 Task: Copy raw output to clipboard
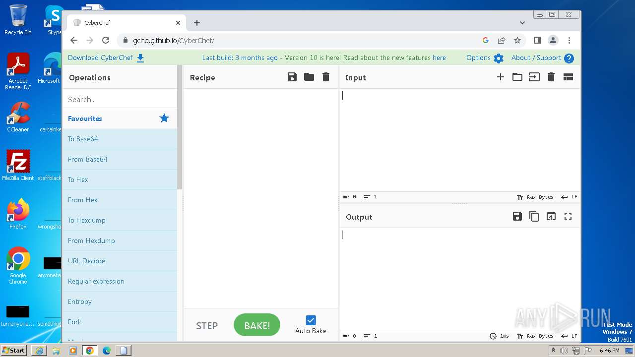pos(534,216)
